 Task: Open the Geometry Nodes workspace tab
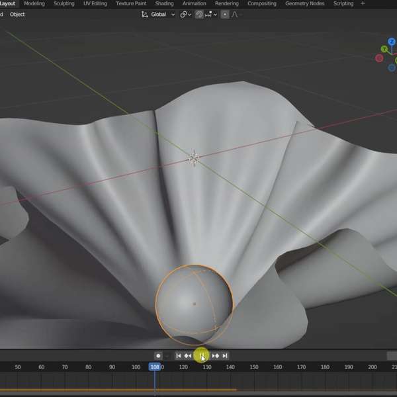pos(304,3)
